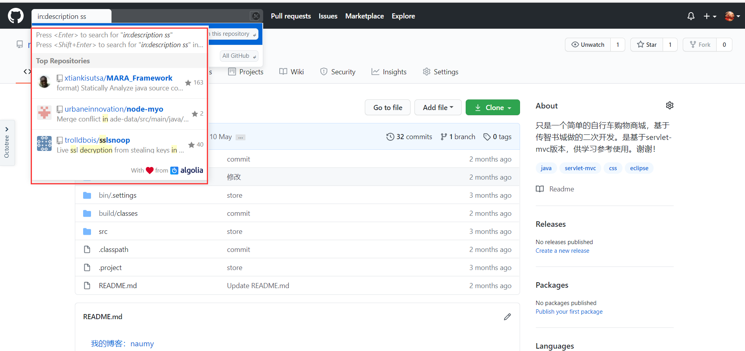Edit README.md with the pencil icon

click(507, 317)
